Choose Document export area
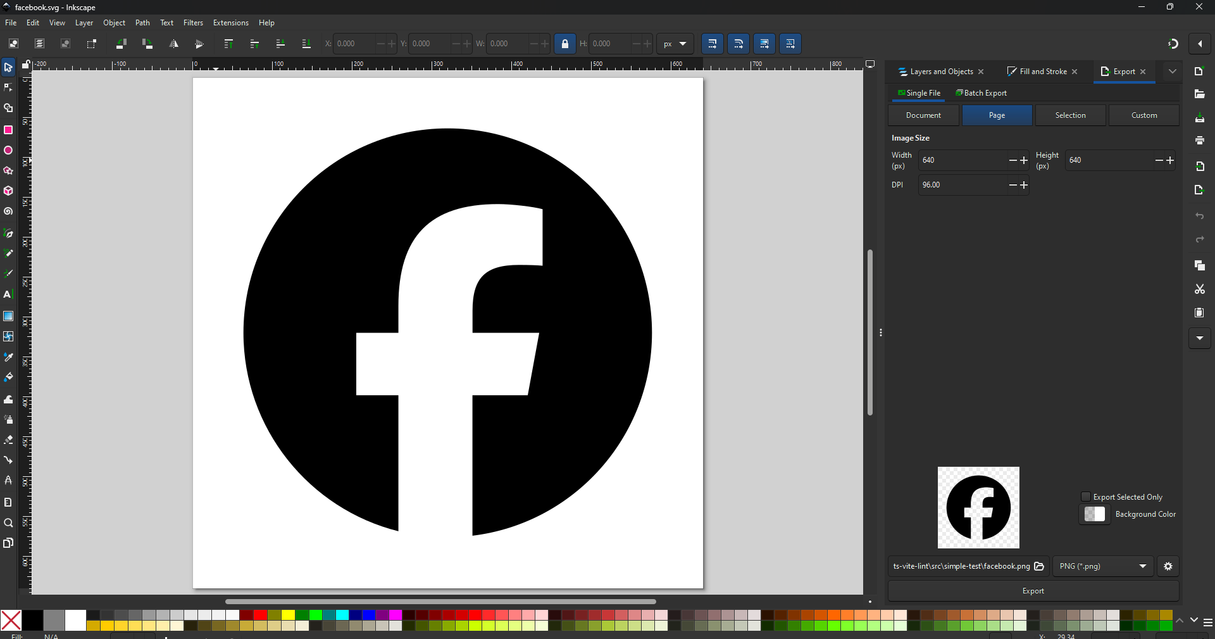 pyautogui.click(x=923, y=115)
